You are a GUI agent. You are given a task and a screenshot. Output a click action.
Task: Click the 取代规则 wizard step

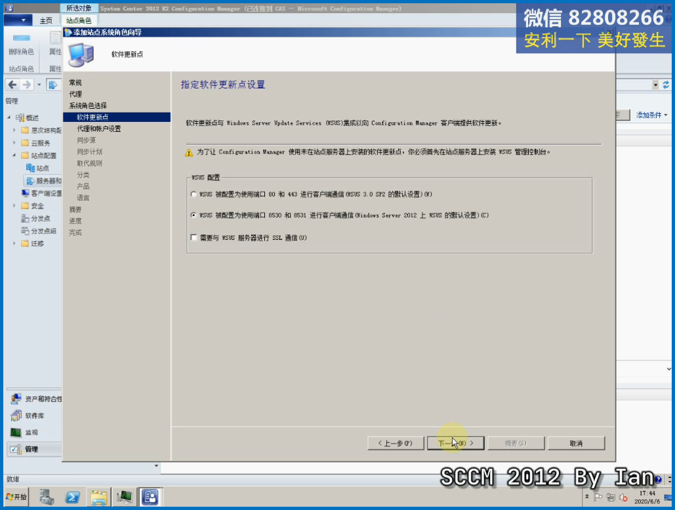89,163
